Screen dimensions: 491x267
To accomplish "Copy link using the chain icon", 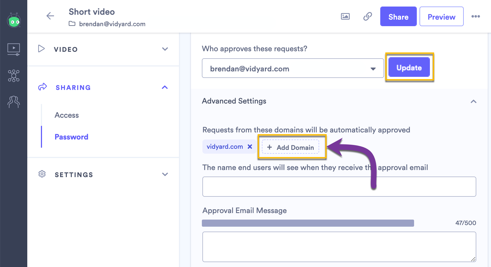I will (x=368, y=16).
